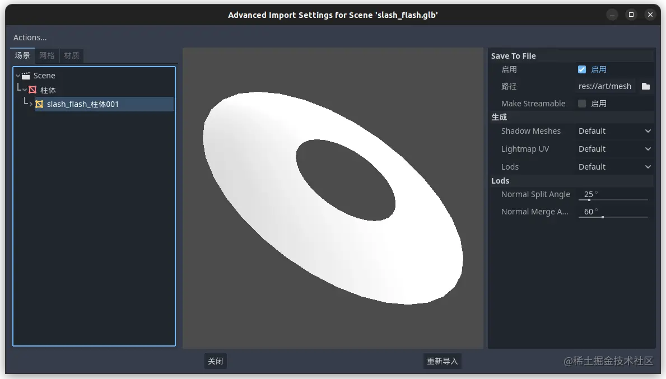Screen dimensions: 666x379
Task: Collapse the 柱体 node arrow
Action: click(x=25, y=90)
